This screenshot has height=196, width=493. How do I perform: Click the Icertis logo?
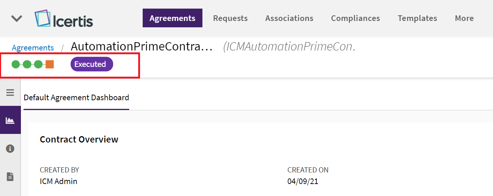pos(63,18)
